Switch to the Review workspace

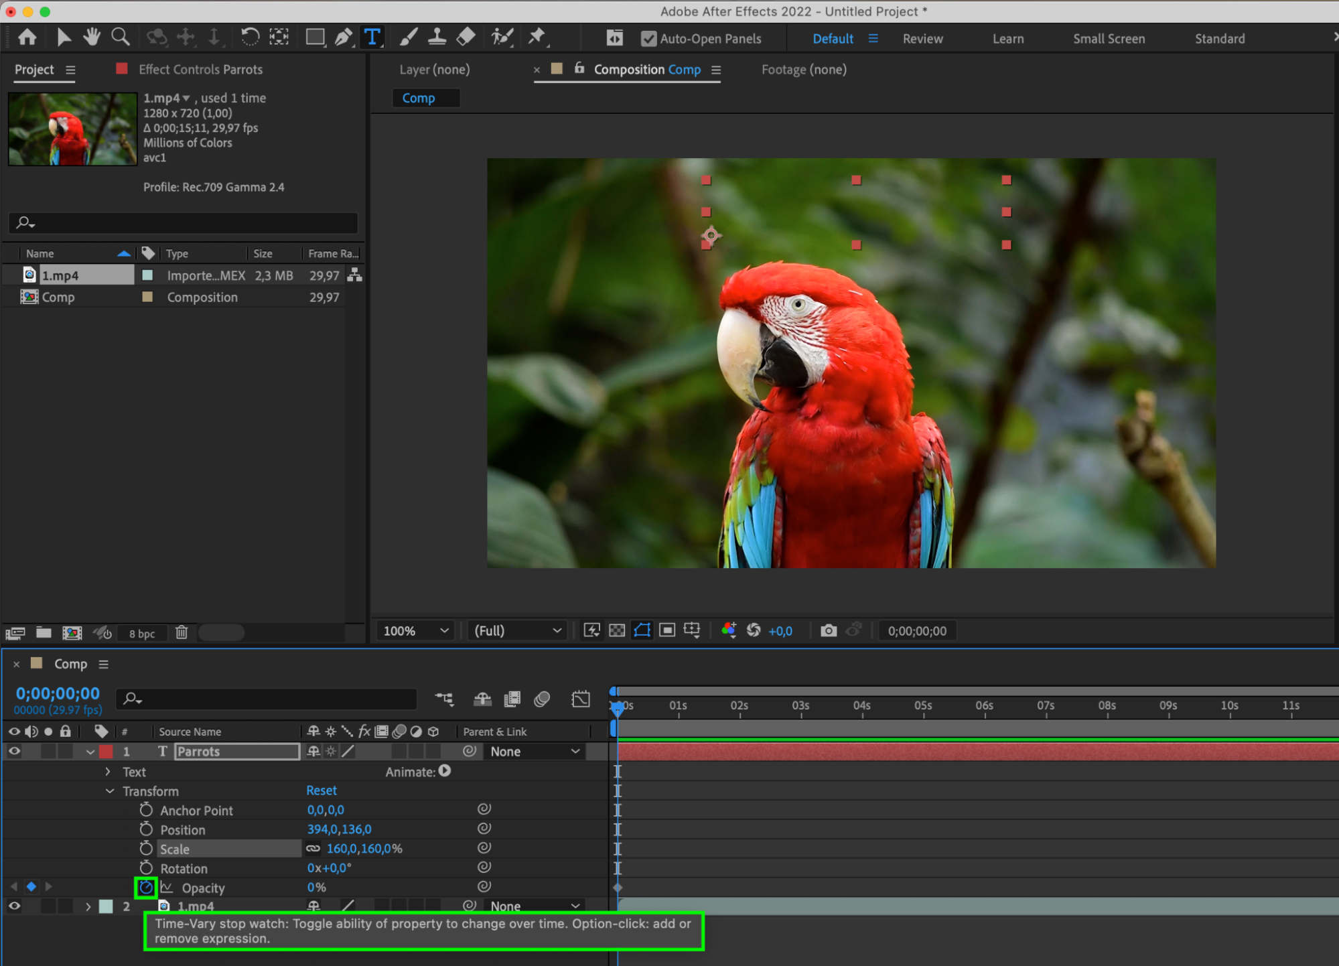[922, 39]
